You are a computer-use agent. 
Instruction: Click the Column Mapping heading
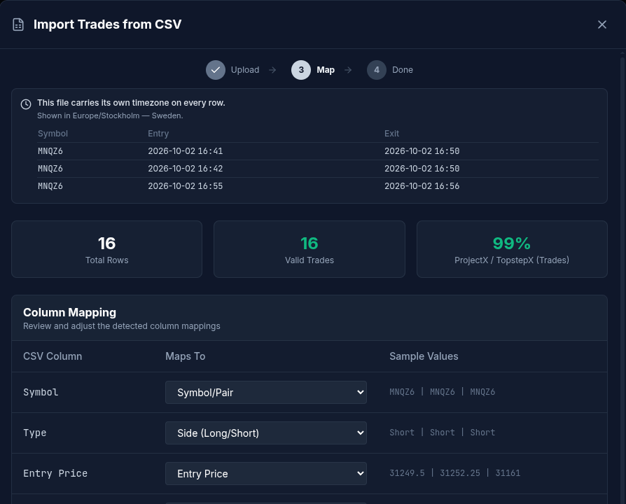[x=69, y=312]
